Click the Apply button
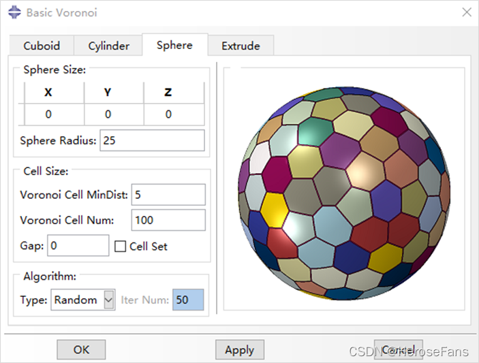 pyautogui.click(x=240, y=349)
